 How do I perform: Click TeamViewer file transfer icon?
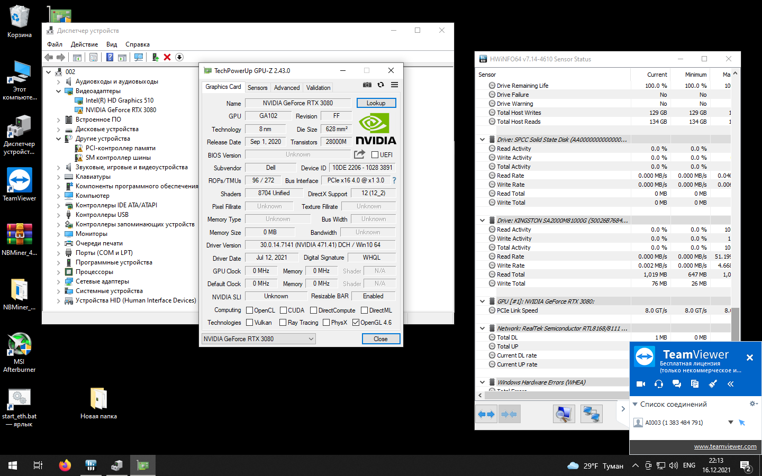tap(695, 384)
